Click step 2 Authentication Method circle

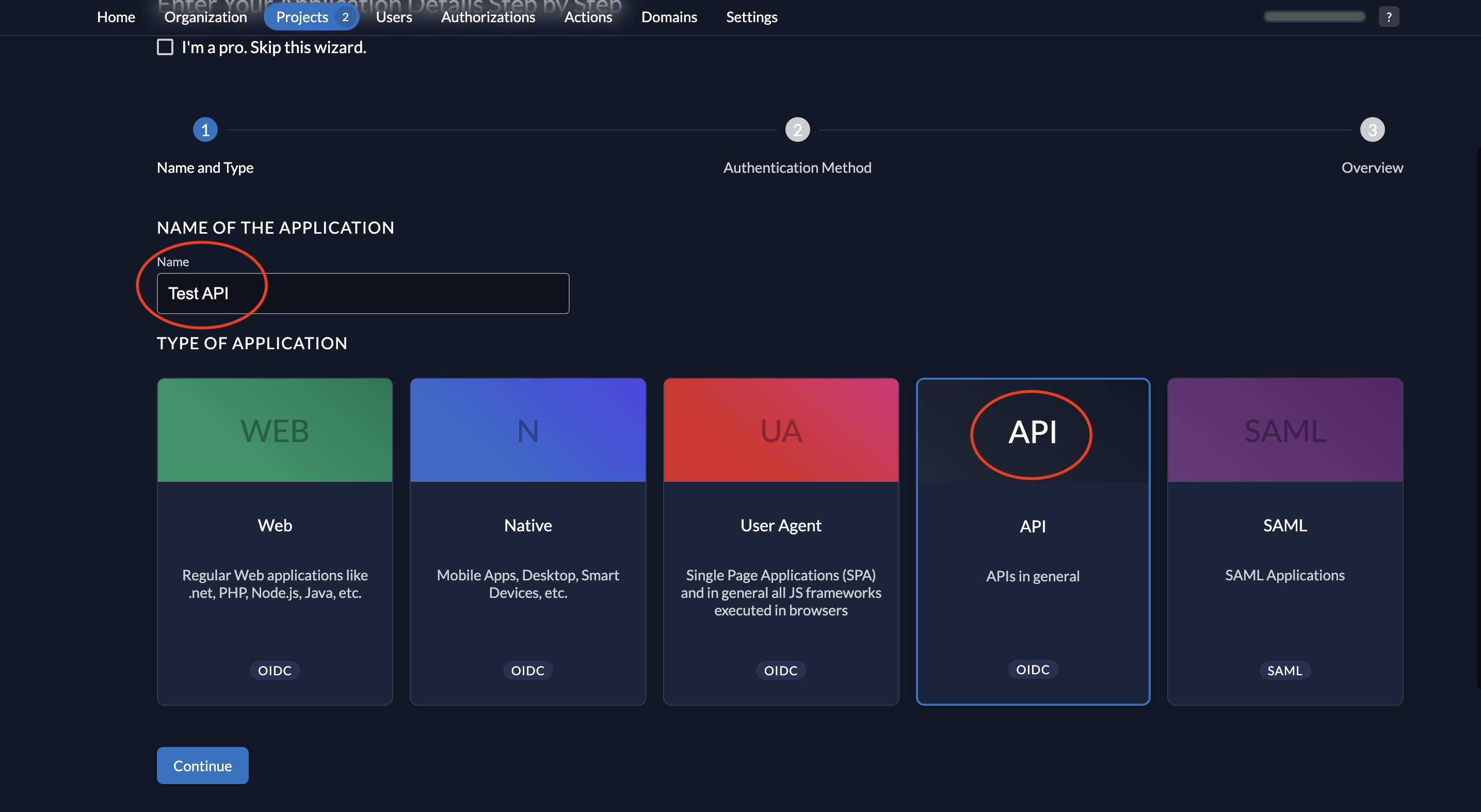click(797, 129)
